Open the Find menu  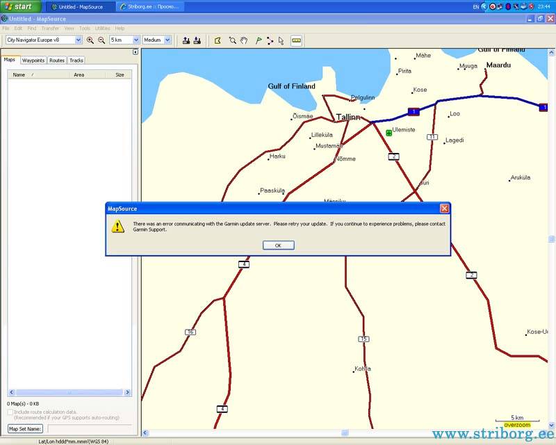[x=32, y=29]
